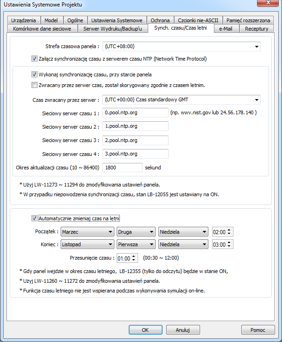This screenshot has width=282, height=342.
Task: Increase Początek time 02:00 with up arrow
Action: pos(229,230)
